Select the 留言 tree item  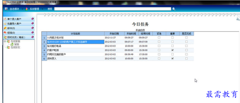(x=16, y=44)
